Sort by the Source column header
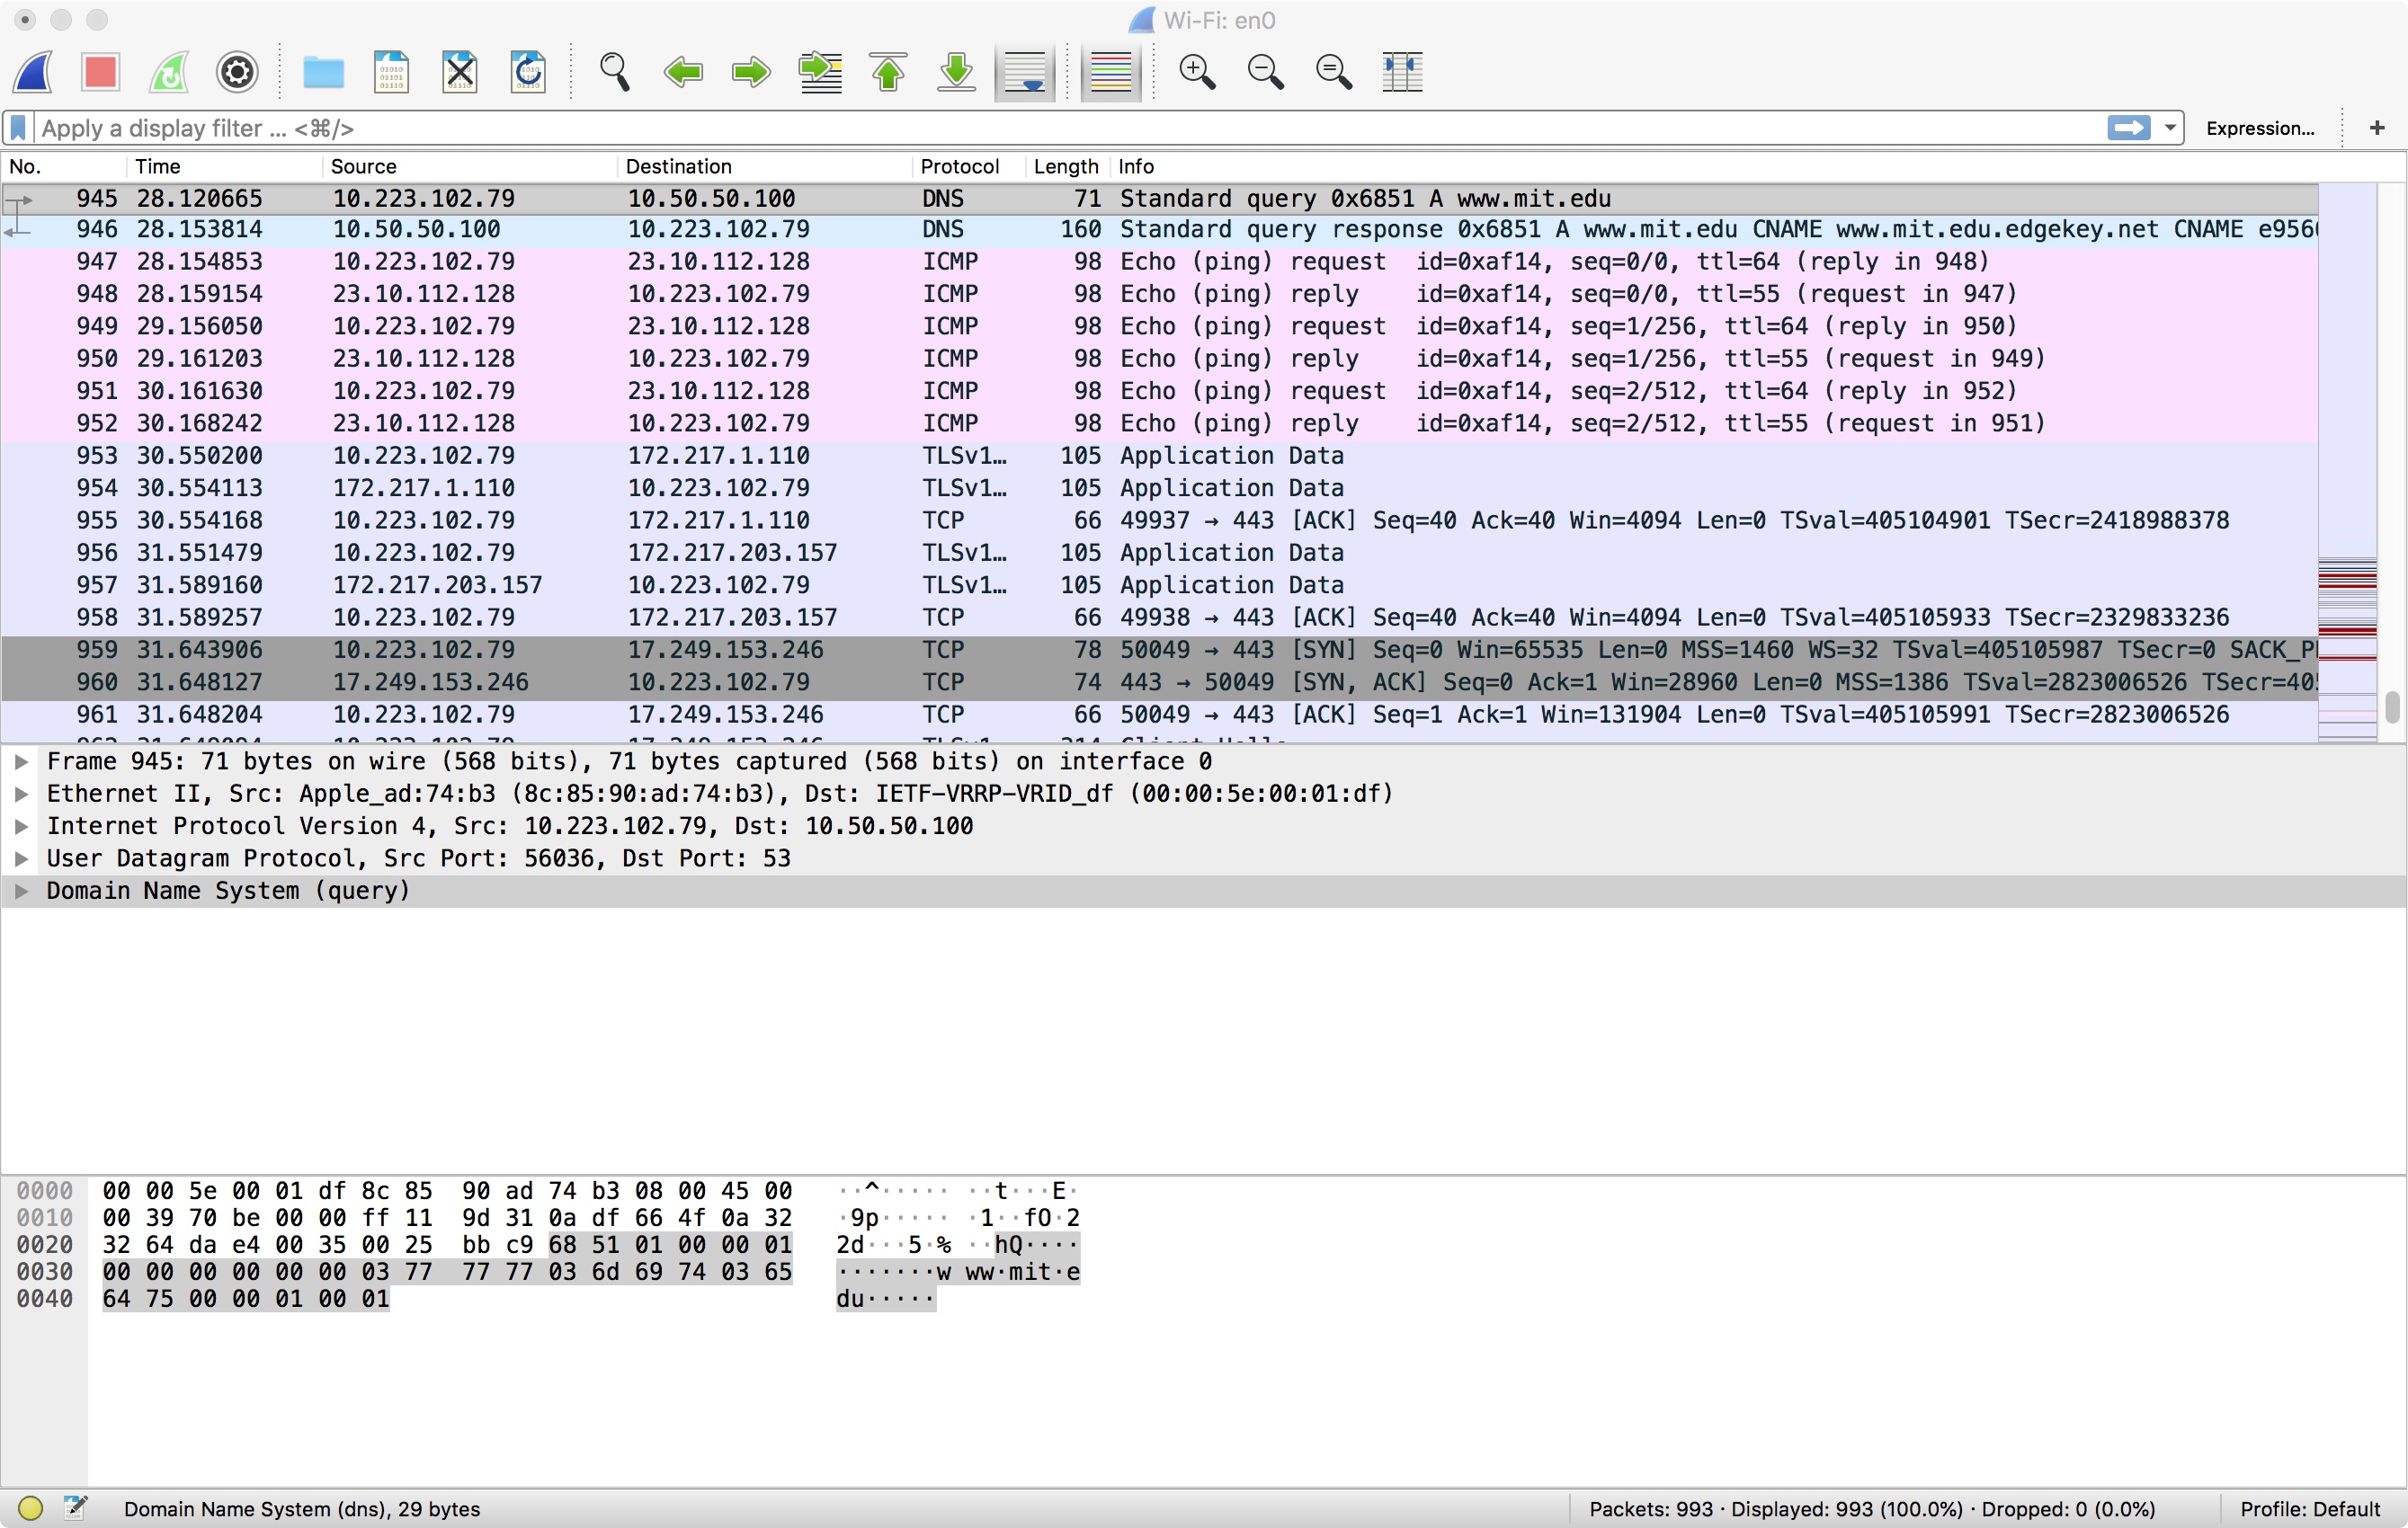Screen dimensions: 2408x1528 click(x=470, y=166)
